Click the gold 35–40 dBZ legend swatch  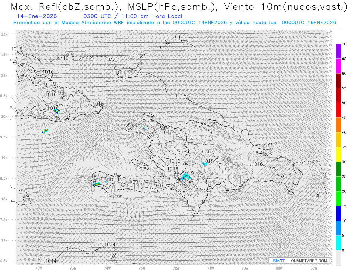338,139
